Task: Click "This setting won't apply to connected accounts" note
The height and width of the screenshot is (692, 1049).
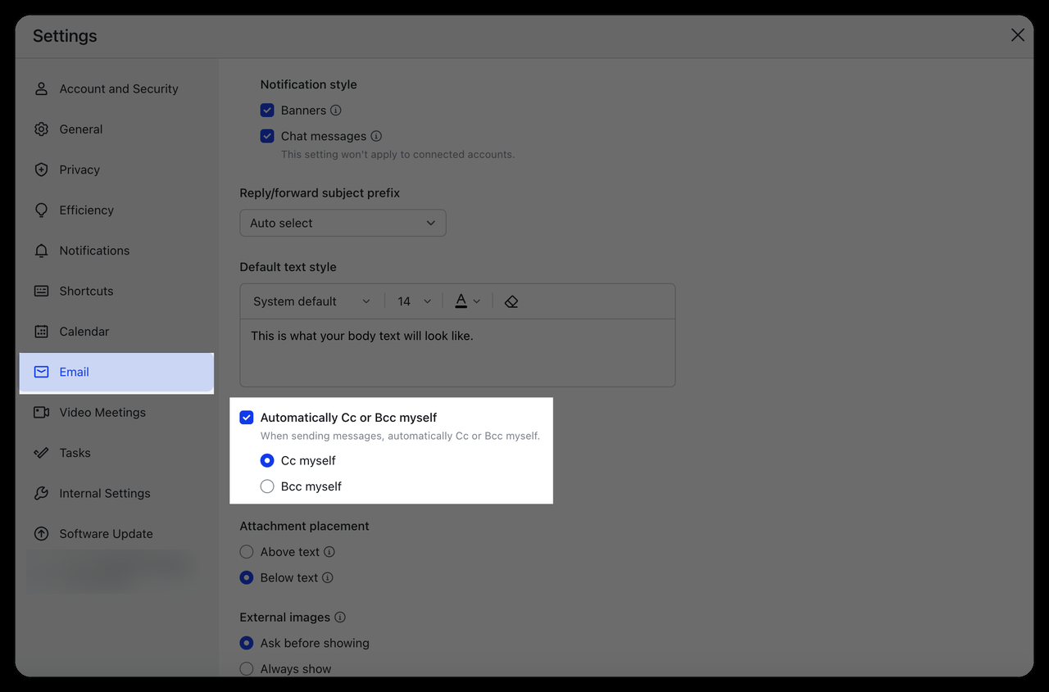Action: [397, 154]
